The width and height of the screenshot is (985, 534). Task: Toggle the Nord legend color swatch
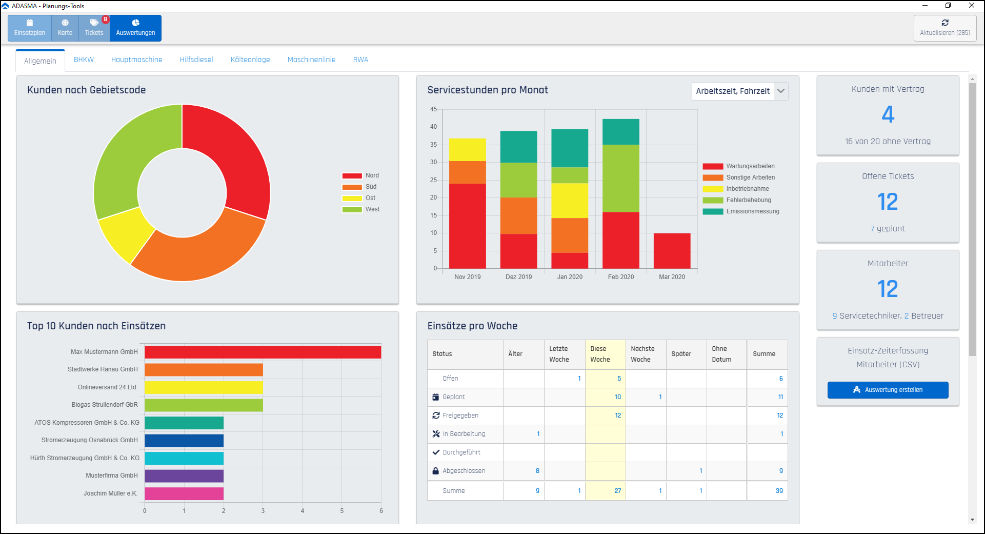pyautogui.click(x=352, y=175)
